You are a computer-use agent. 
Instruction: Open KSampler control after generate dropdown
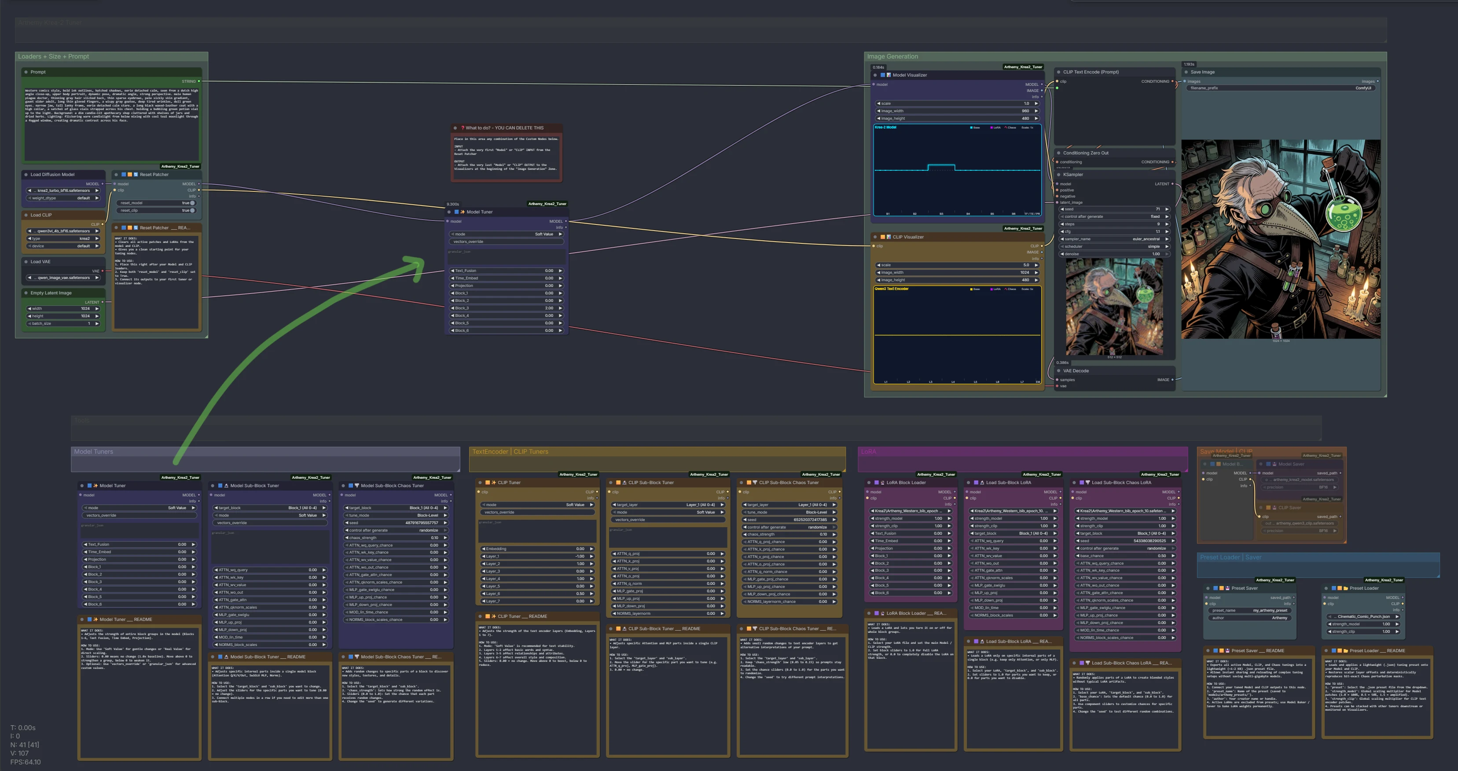pyautogui.click(x=1114, y=216)
